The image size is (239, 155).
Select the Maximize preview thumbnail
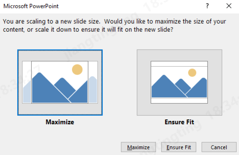tap(60, 82)
